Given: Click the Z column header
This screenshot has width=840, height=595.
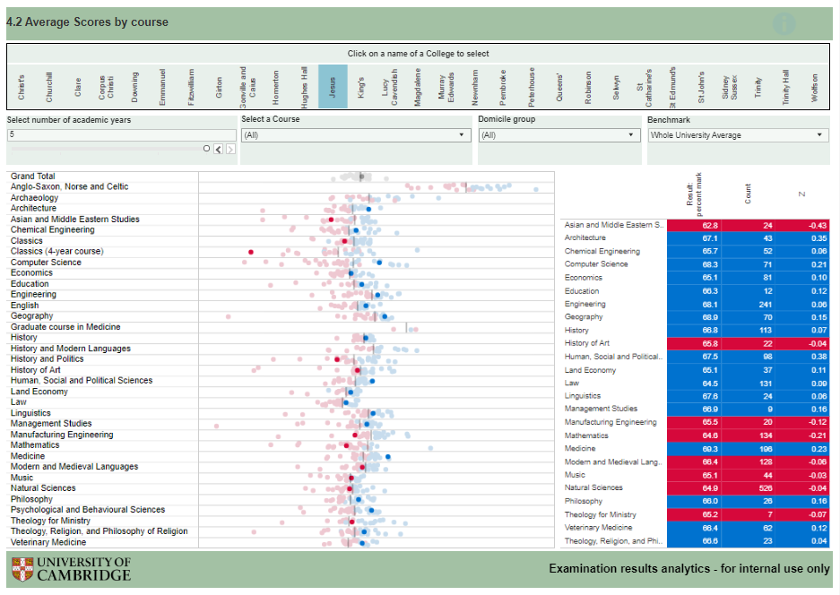Looking at the screenshot, I should [800, 194].
